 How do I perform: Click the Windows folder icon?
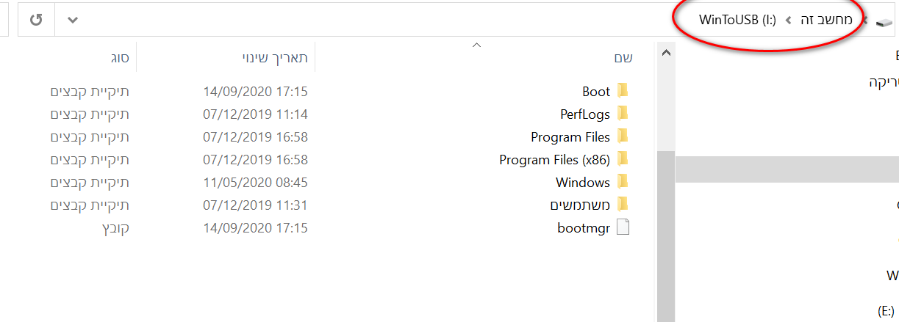(623, 182)
